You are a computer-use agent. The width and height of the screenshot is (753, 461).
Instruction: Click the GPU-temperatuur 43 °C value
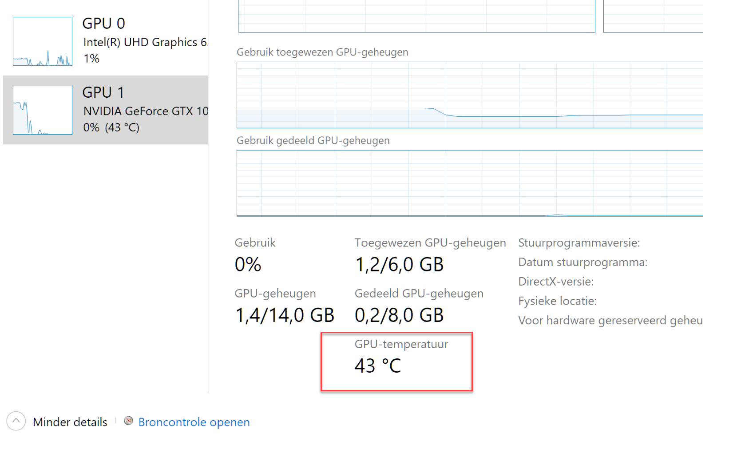(x=378, y=366)
